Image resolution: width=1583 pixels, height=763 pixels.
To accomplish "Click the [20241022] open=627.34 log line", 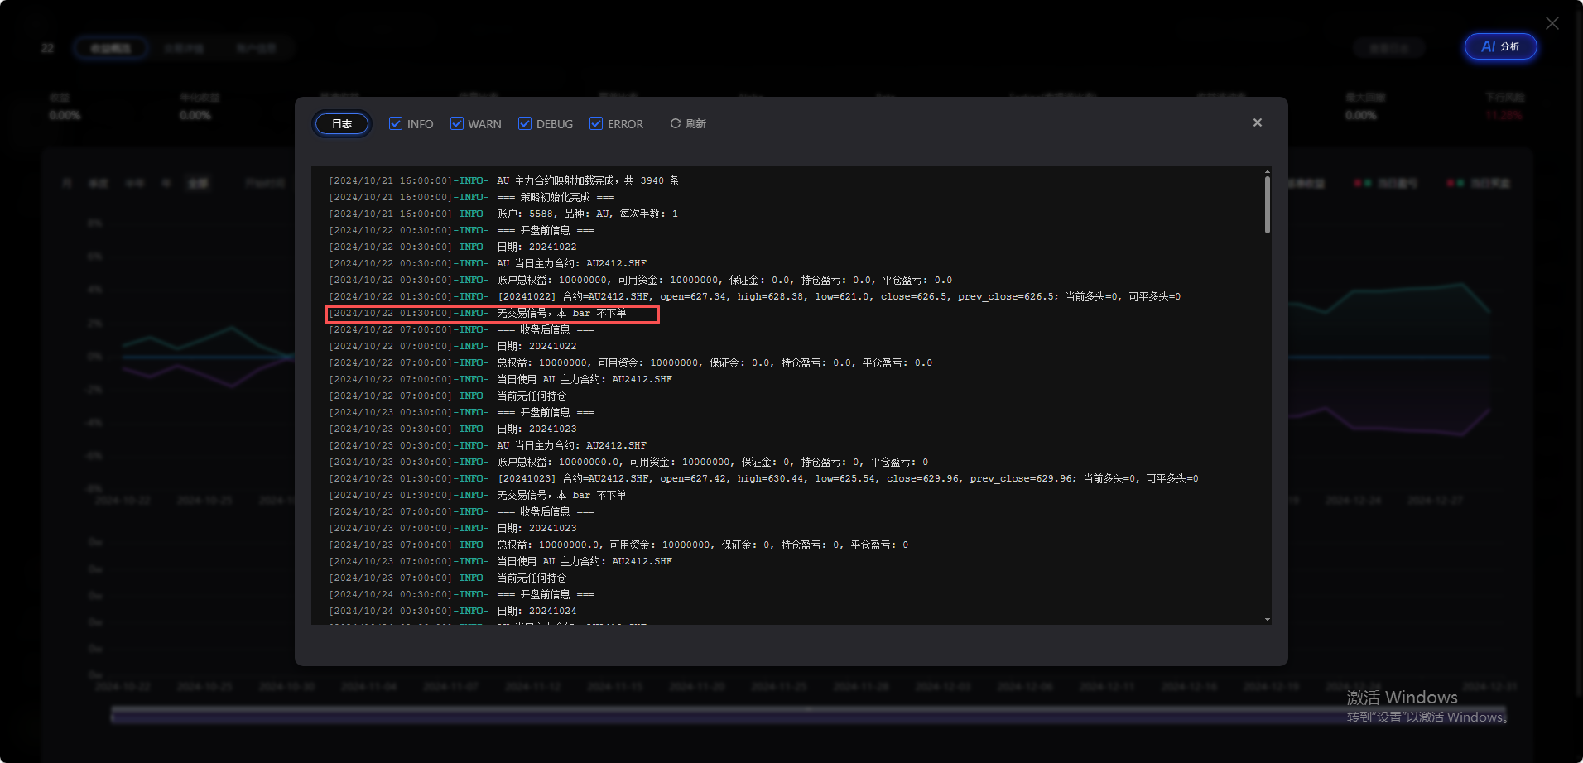I will click(755, 296).
